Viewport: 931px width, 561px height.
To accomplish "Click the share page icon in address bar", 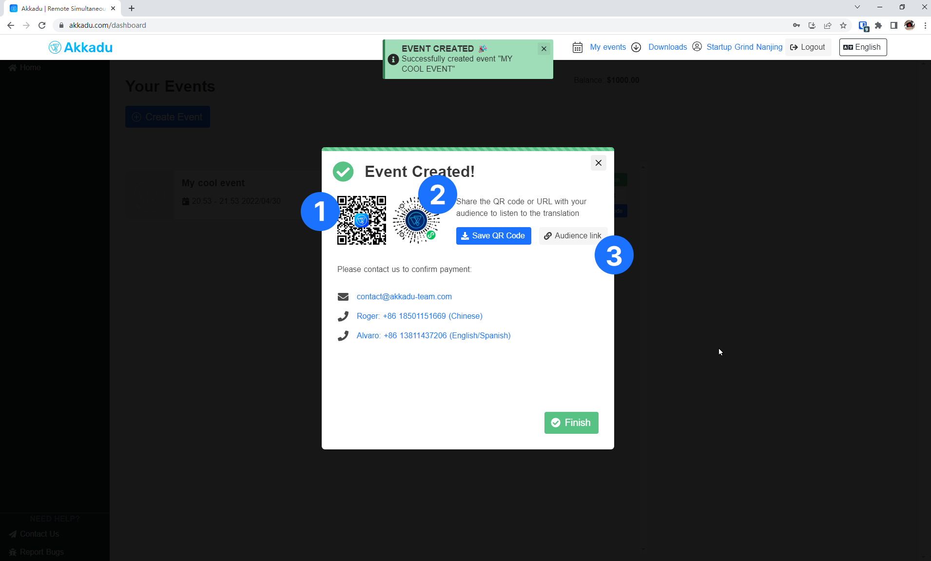I will pos(828,25).
